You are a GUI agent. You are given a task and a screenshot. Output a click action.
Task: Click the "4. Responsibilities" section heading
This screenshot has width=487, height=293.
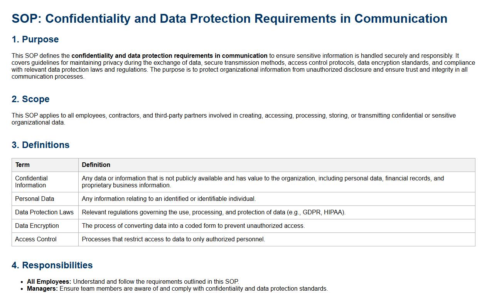coord(52,265)
